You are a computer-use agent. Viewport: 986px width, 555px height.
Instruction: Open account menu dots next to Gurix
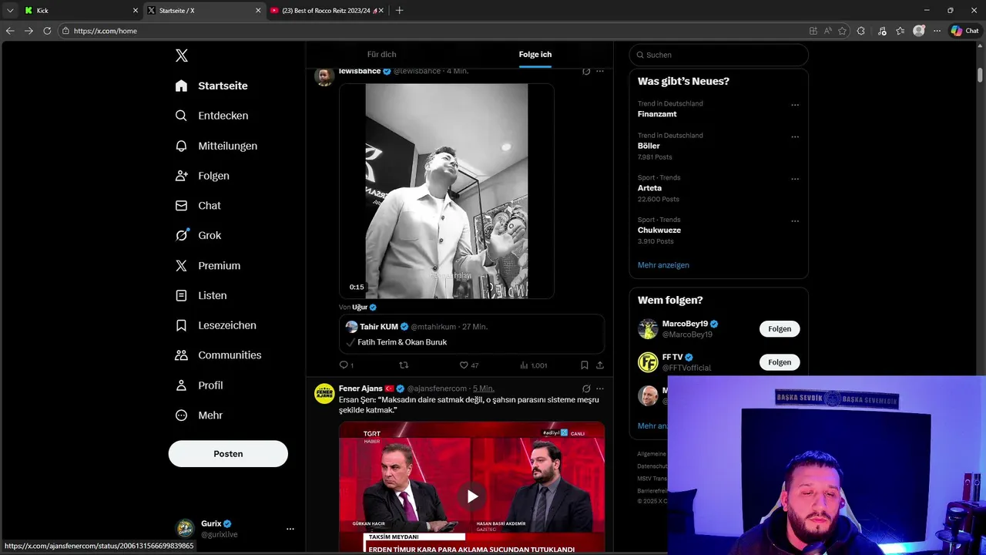[290, 529]
